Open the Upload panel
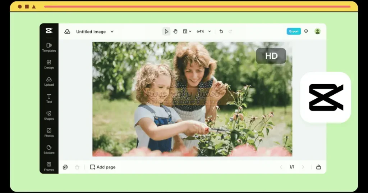The width and height of the screenshot is (368, 193). (49, 81)
